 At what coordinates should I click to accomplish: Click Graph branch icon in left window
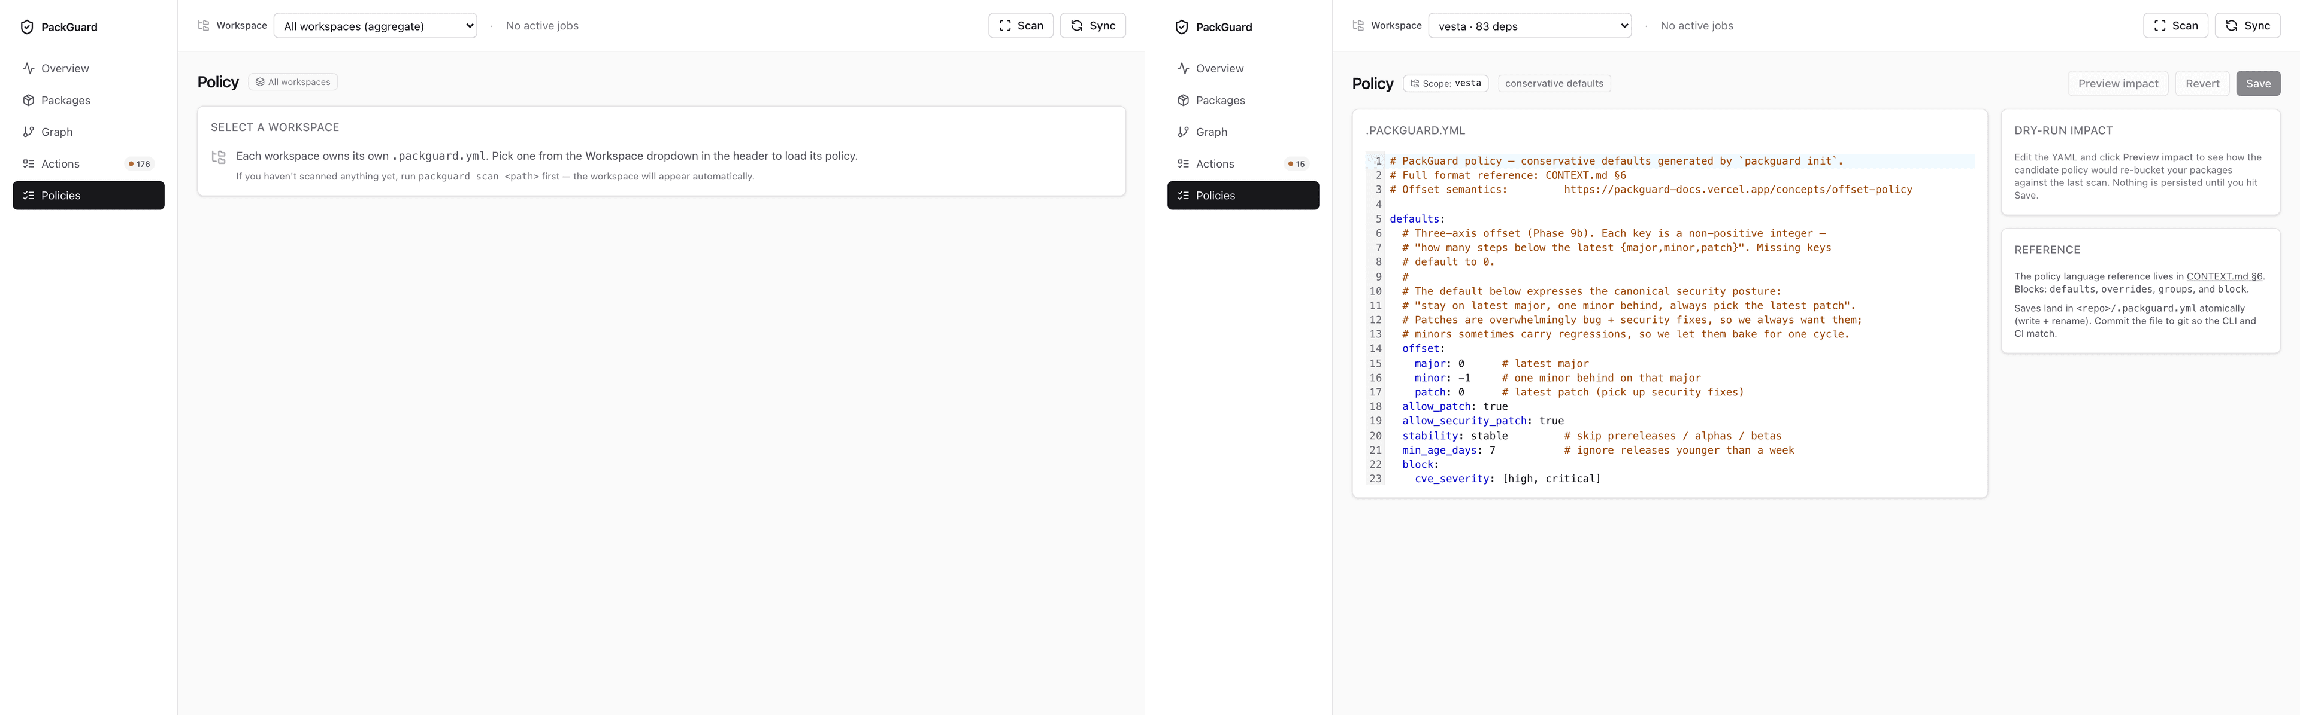point(29,132)
